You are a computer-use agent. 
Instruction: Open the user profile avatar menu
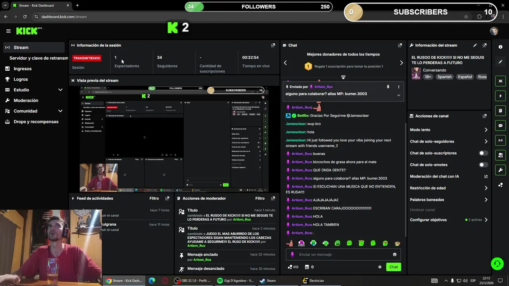[x=494, y=31]
